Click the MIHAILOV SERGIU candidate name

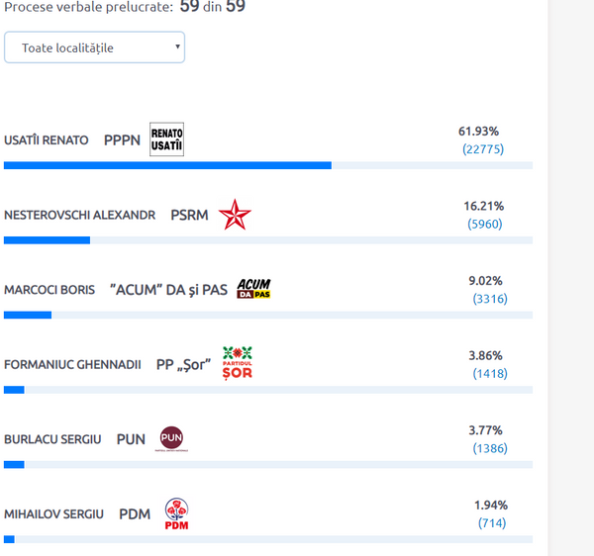53,514
